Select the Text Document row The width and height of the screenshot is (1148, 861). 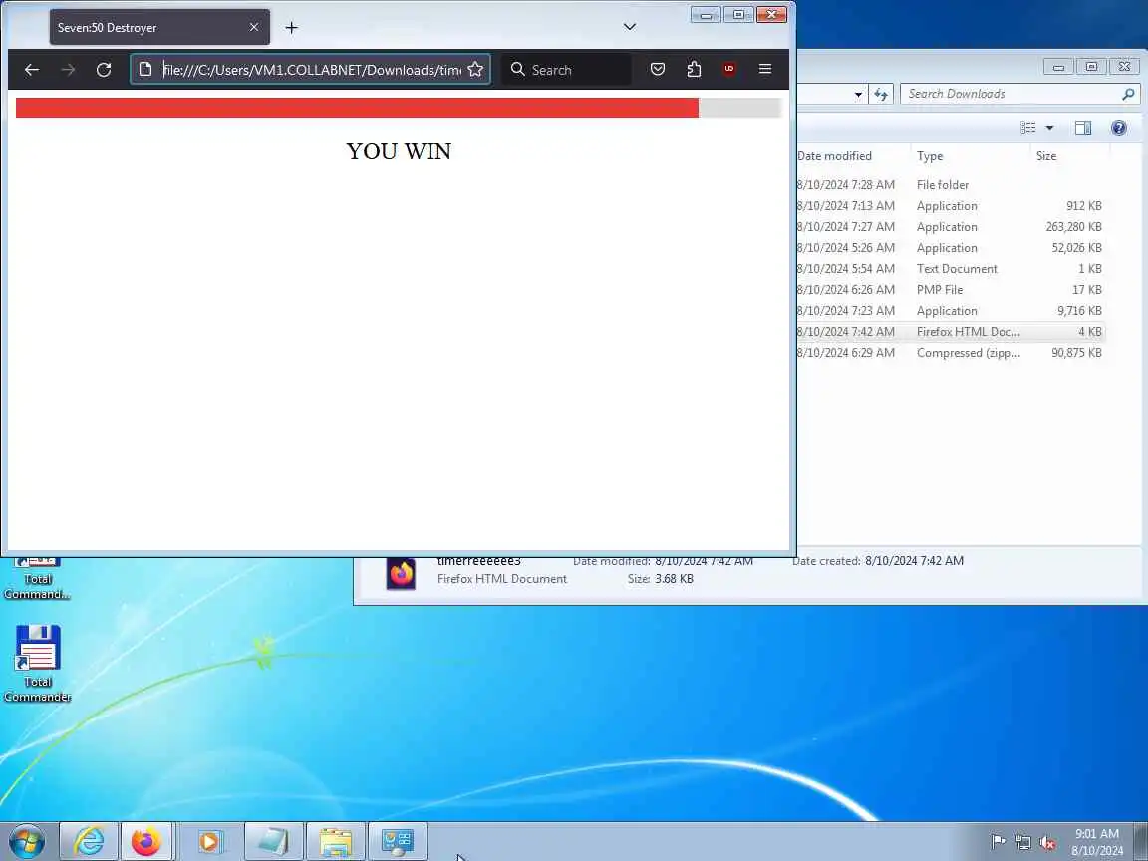pos(951,269)
